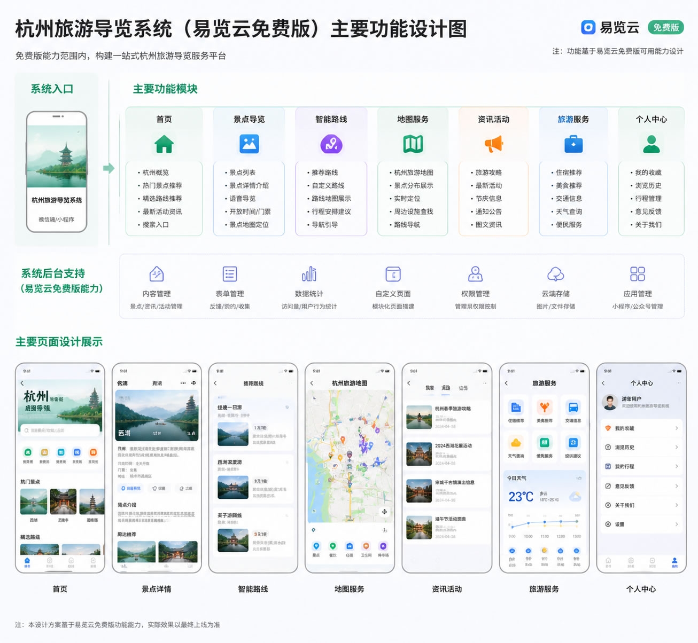Toggle the 餐饮 filter on the map page
The height and width of the screenshot is (643, 698).
coord(333,546)
